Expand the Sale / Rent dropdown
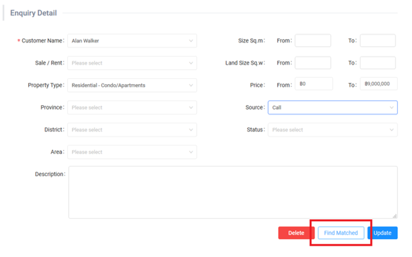Viewport: 412px width, 257px height. pyautogui.click(x=132, y=63)
